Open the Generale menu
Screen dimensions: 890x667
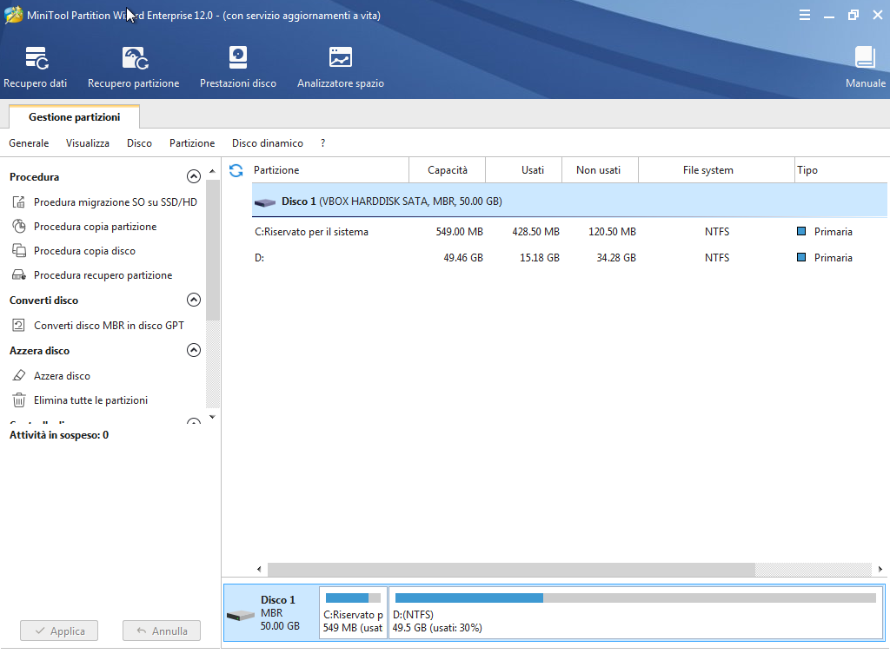pos(29,143)
